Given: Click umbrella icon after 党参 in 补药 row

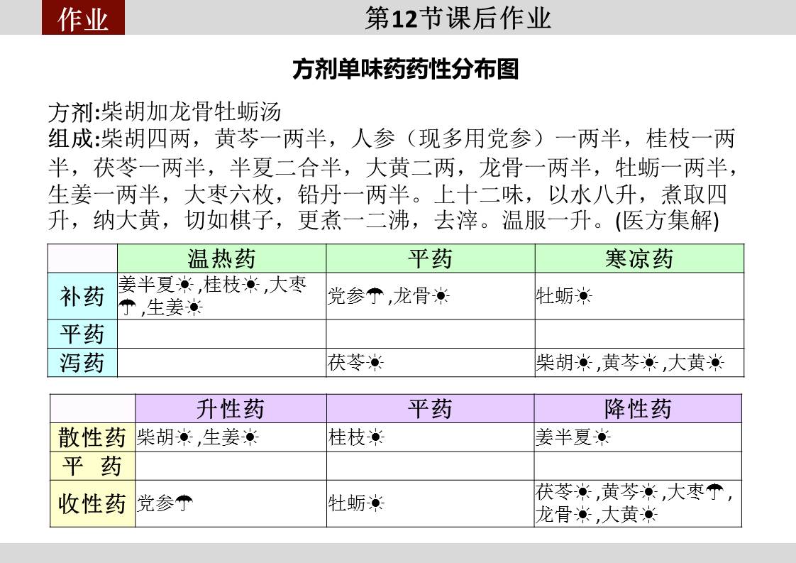Looking at the screenshot, I should 375,296.
